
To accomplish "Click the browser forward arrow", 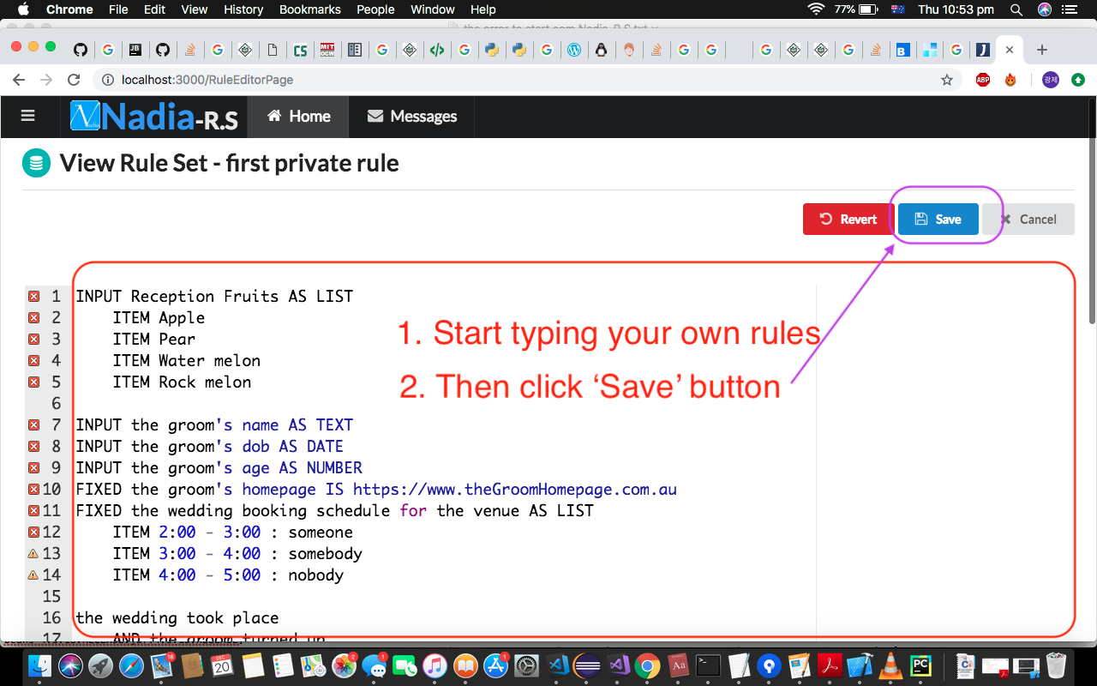I will point(46,80).
